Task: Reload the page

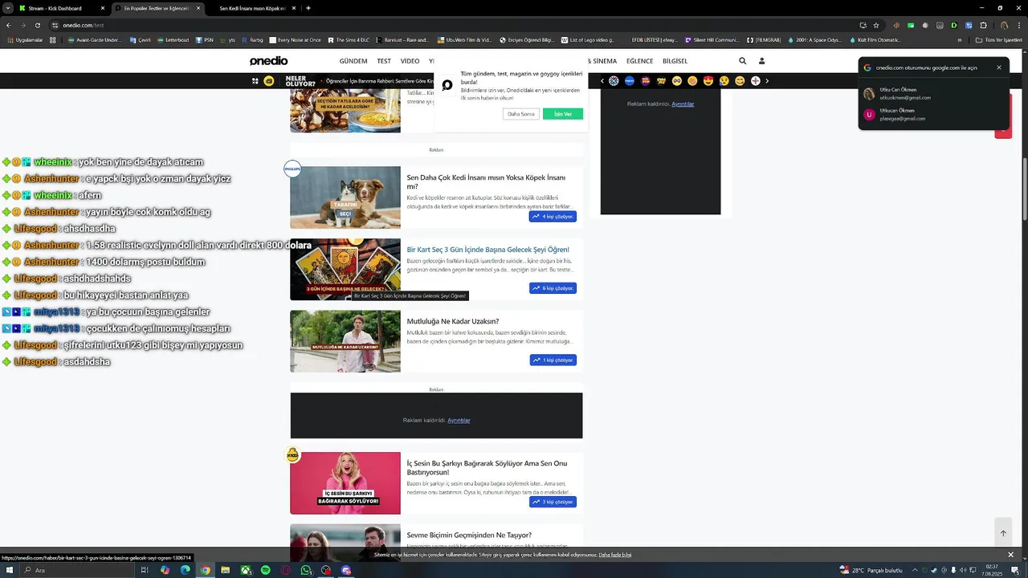Action: [37, 25]
